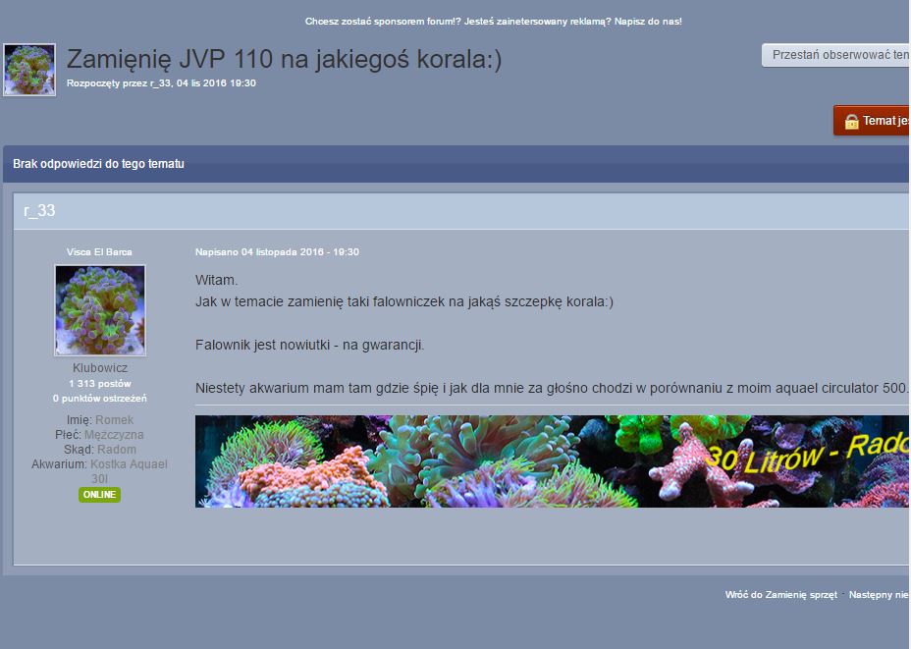Open r_33's coral avatar image
Viewport: 911px width, 649px height.
(x=99, y=309)
